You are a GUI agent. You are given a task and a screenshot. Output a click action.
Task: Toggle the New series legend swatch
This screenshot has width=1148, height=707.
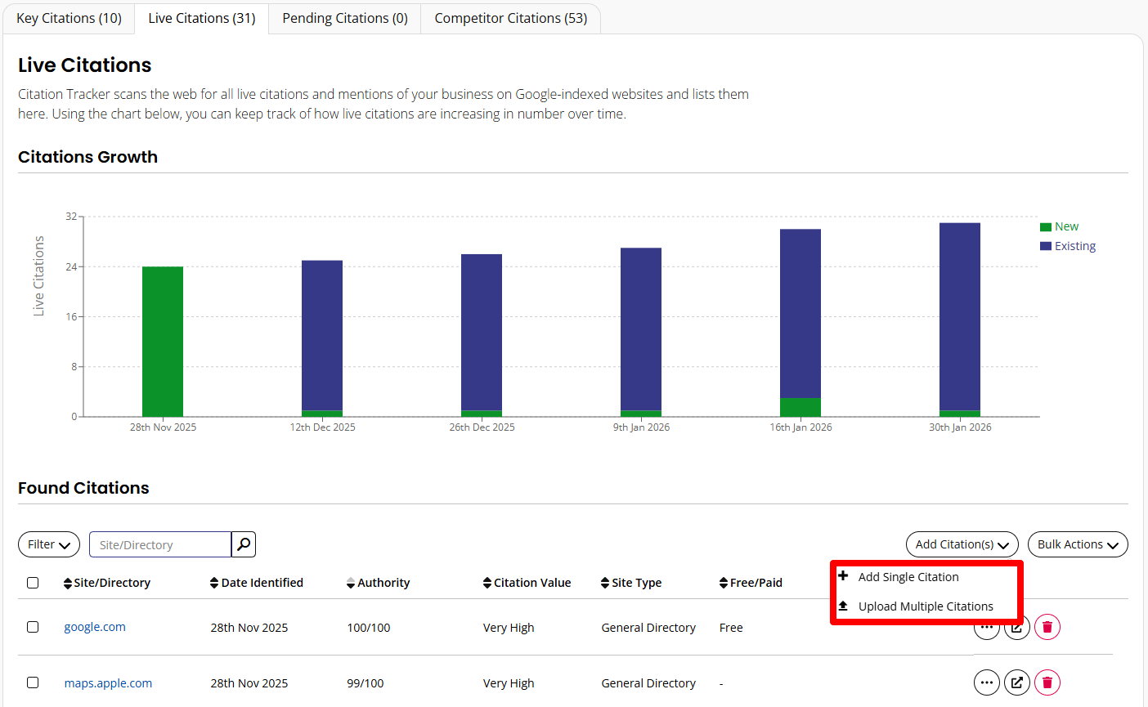coord(1046,227)
